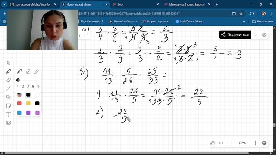
Task: Zoom out with the minus button
Action: tap(229, 143)
